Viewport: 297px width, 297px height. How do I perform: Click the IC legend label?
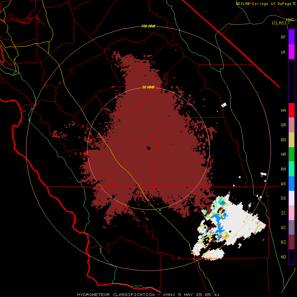click(x=283, y=213)
